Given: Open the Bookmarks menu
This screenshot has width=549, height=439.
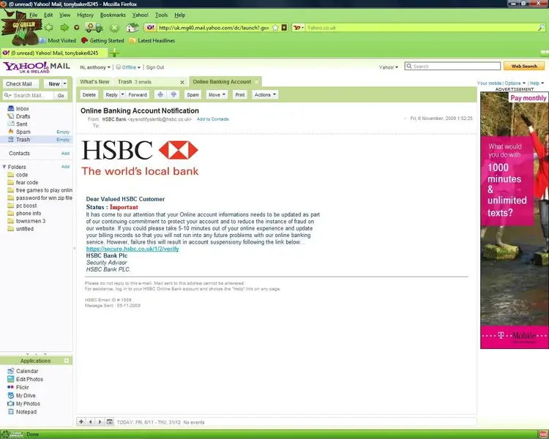Looking at the screenshot, I should tap(113, 15).
